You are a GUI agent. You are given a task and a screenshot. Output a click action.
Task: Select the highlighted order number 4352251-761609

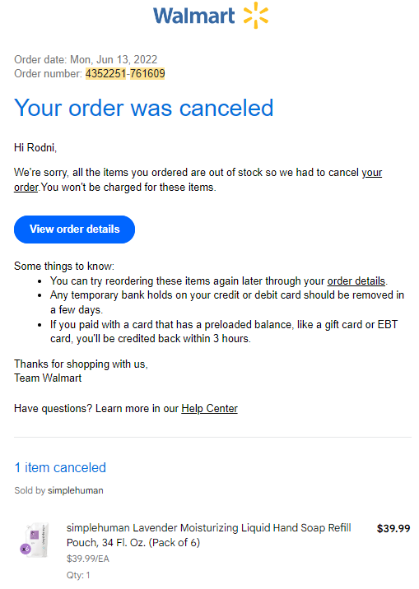(x=125, y=74)
